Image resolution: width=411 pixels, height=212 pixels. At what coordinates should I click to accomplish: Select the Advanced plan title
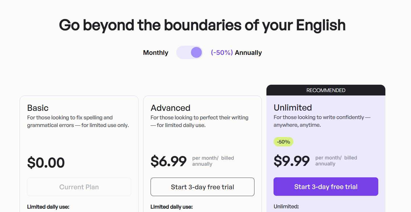coord(170,108)
